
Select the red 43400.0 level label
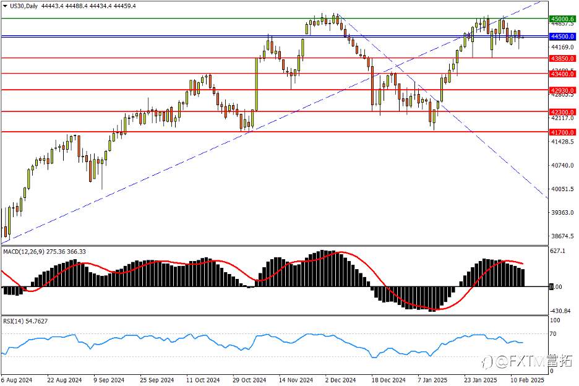[562, 74]
